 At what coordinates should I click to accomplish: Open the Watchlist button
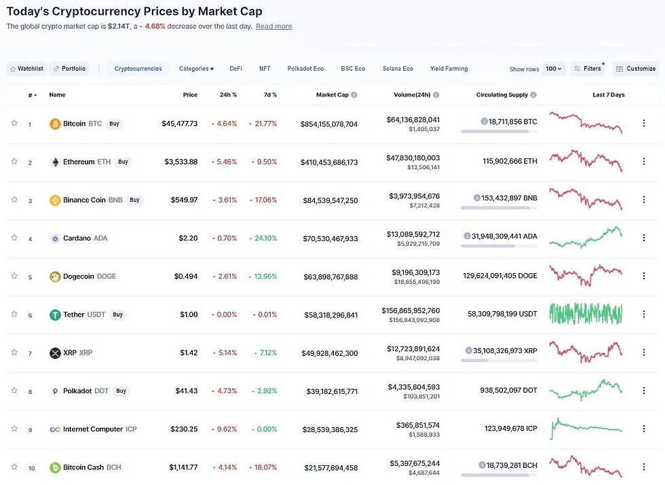pyautogui.click(x=26, y=69)
